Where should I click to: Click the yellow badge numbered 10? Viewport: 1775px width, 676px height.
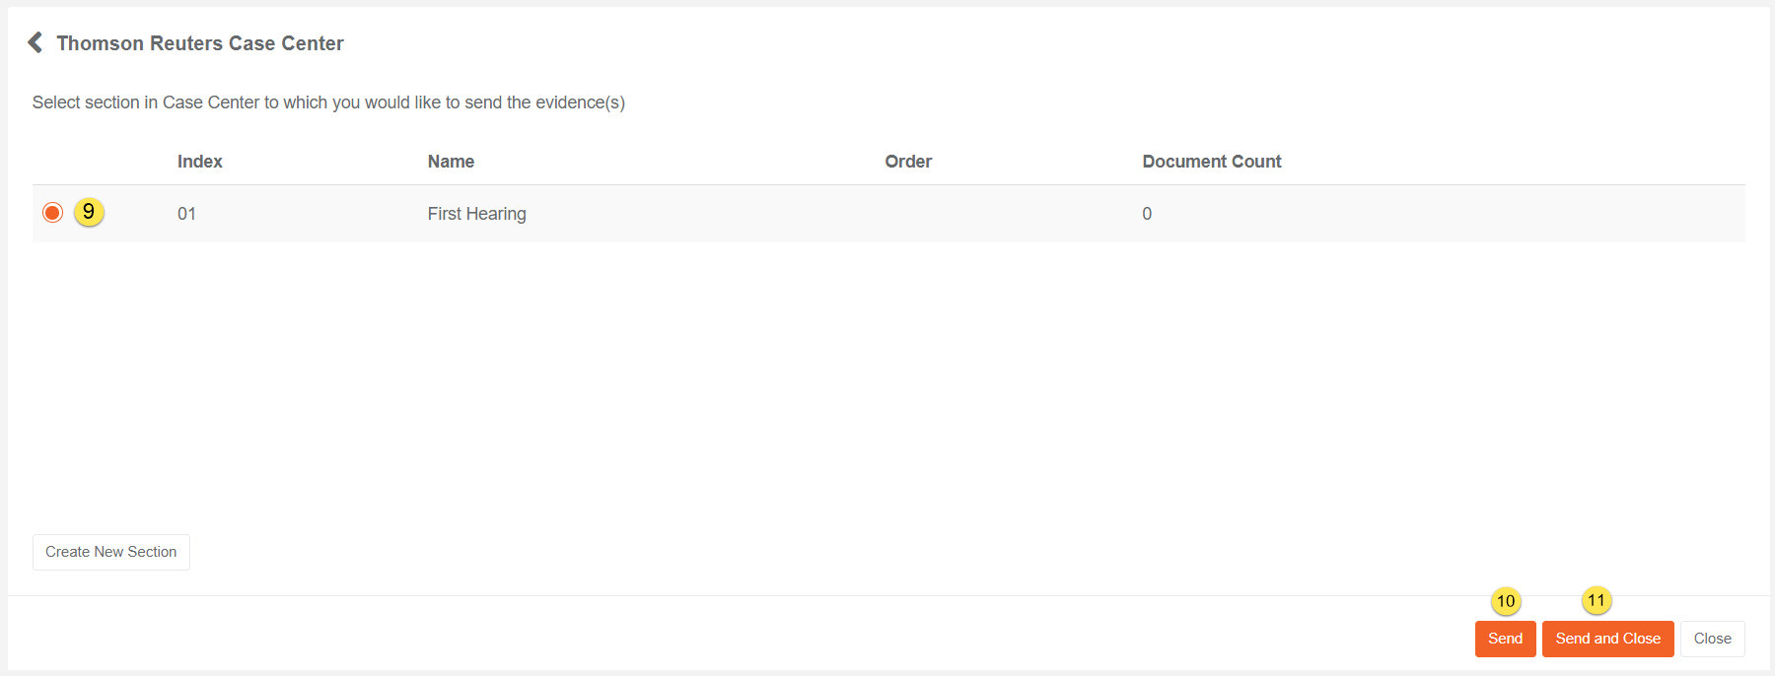(1506, 601)
